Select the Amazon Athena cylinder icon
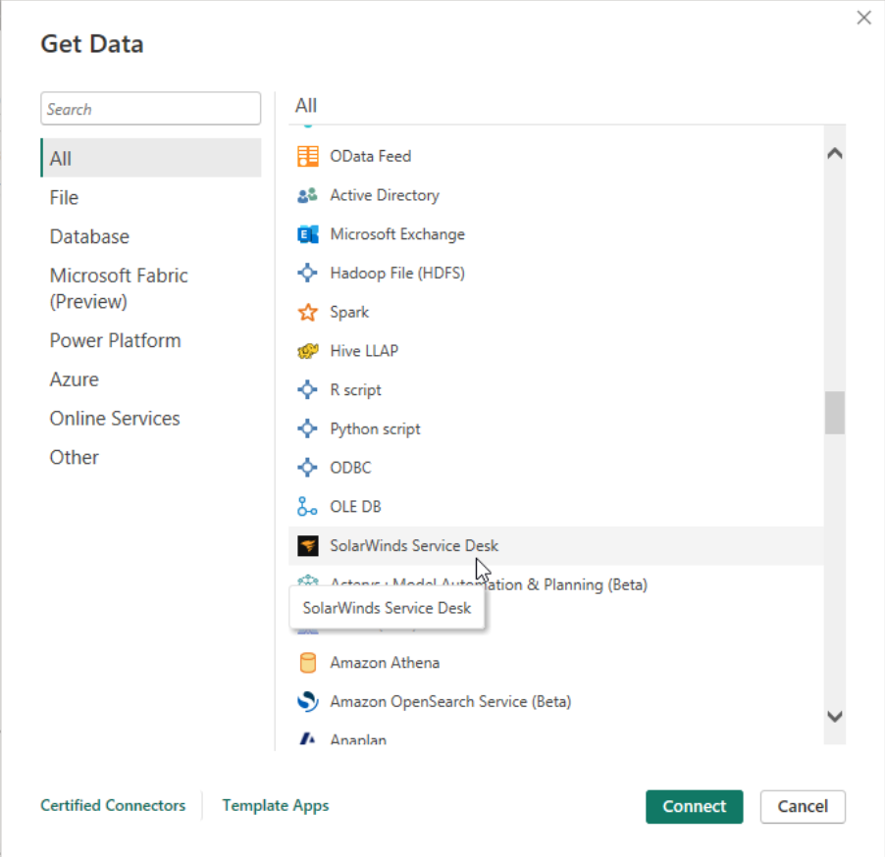The image size is (885, 857). point(308,663)
